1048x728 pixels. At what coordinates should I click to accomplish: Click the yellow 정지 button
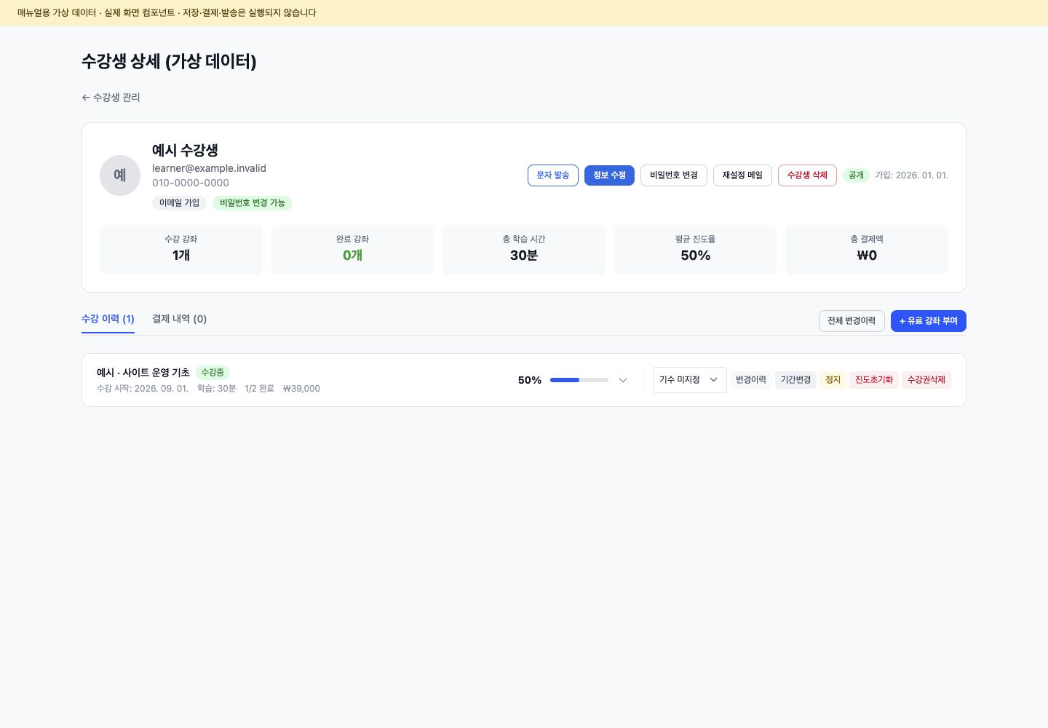point(833,380)
